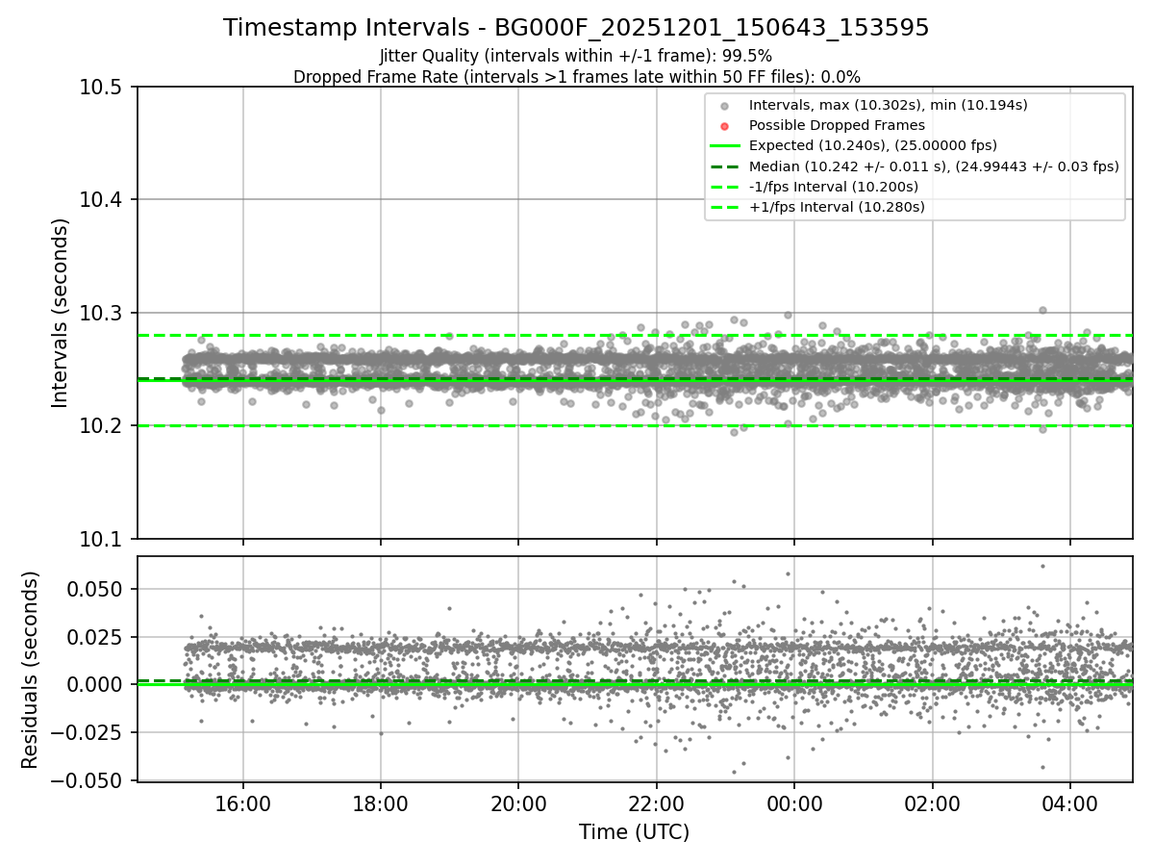The image size is (1154, 866).
Task: Click the −0.050 tick label on the residuals axis
Action: [x=88, y=781]
